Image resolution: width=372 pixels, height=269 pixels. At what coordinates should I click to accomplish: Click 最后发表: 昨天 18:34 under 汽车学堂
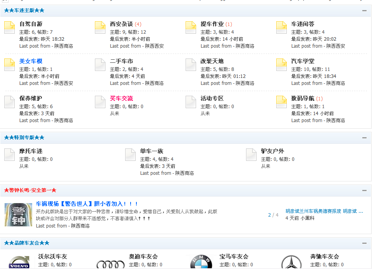point(313,76)
